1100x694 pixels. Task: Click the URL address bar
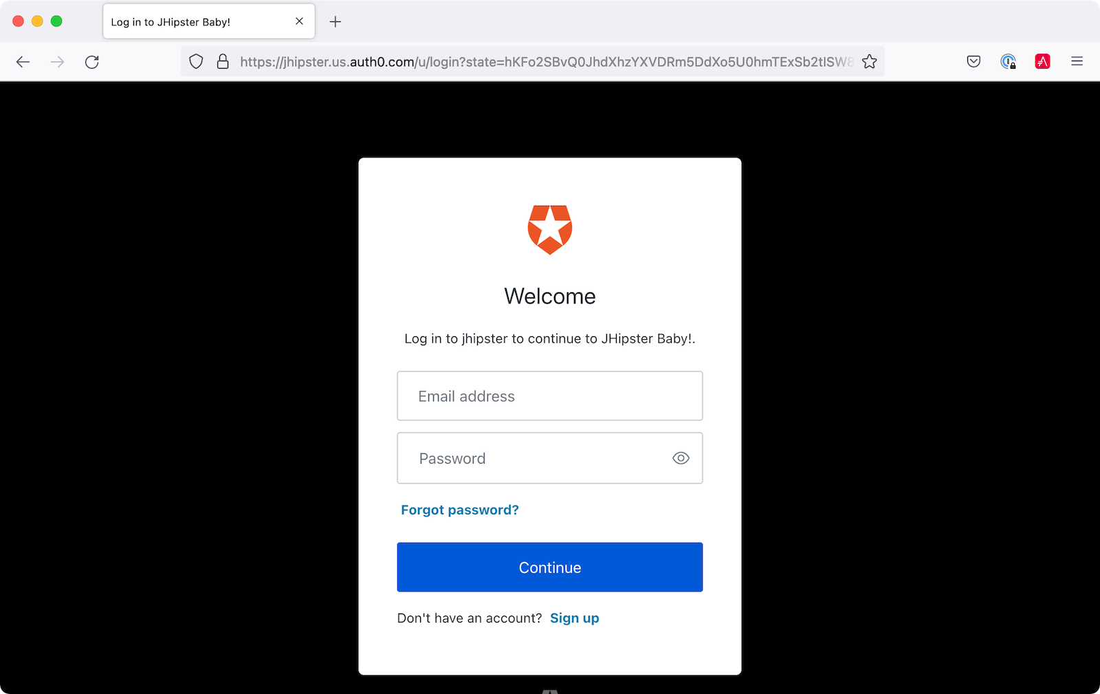pyautogui.click(x=543, y=62)
